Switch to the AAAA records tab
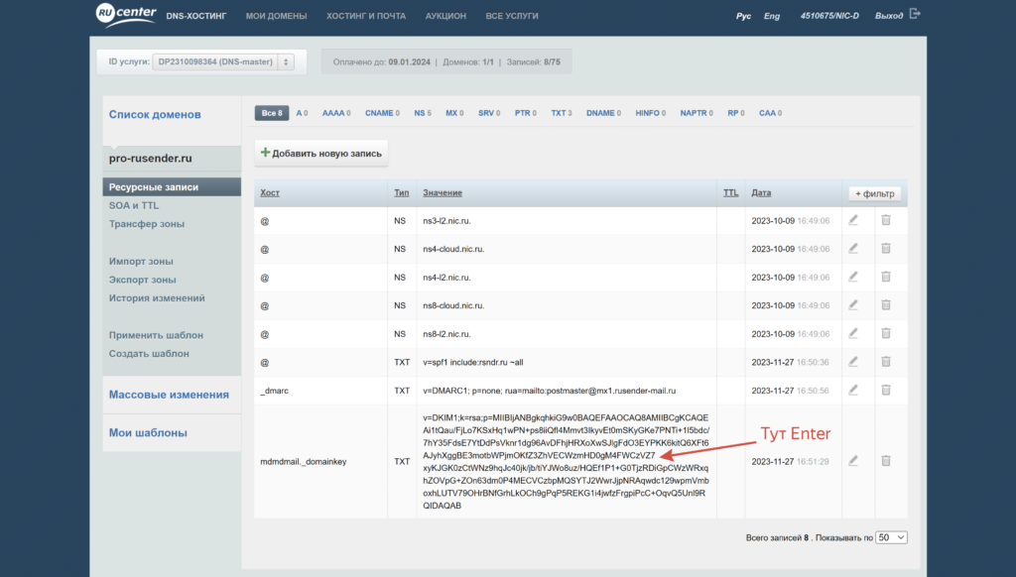 [336, 113]
